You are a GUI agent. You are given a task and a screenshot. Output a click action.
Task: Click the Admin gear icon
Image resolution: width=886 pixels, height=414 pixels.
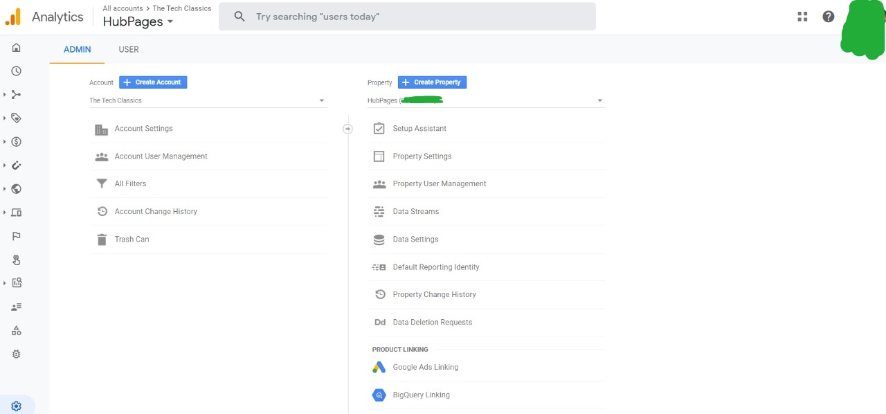[x=17, y=406]
